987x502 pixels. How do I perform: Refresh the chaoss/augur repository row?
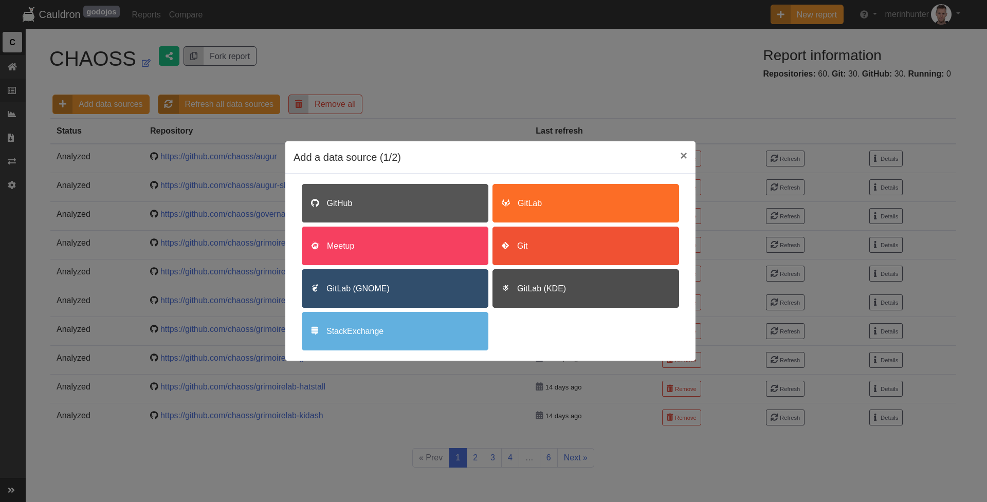(785, 159)
